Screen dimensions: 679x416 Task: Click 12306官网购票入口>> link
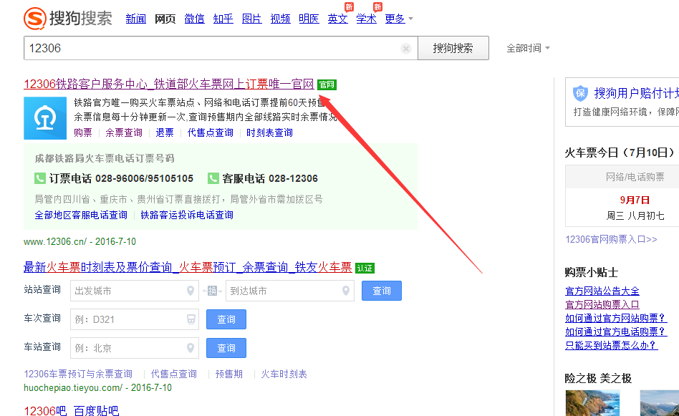[612, 239]
